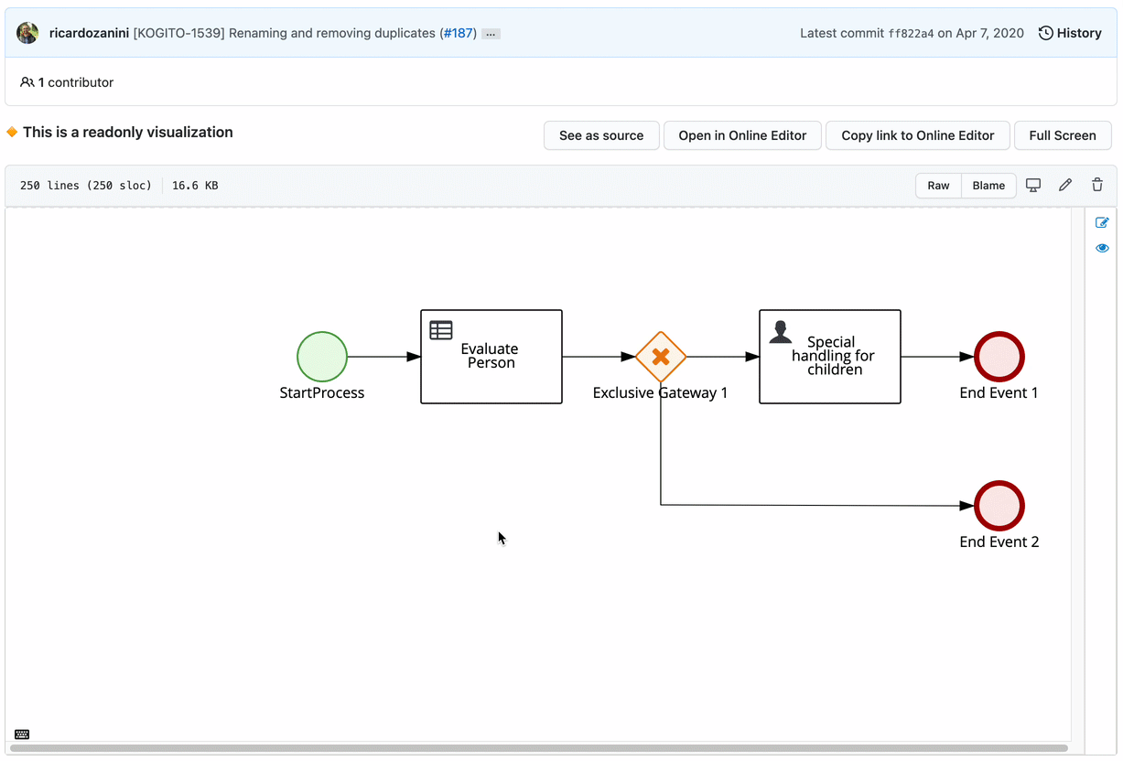Open the desktop display icon
The image size is (1123, 761).
pos(1033,185)
